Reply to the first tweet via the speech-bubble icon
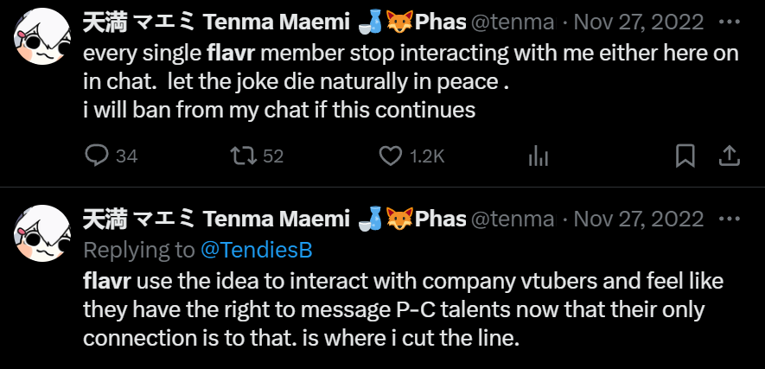This screenshot has width=765, height=369. tap(97, 156)
